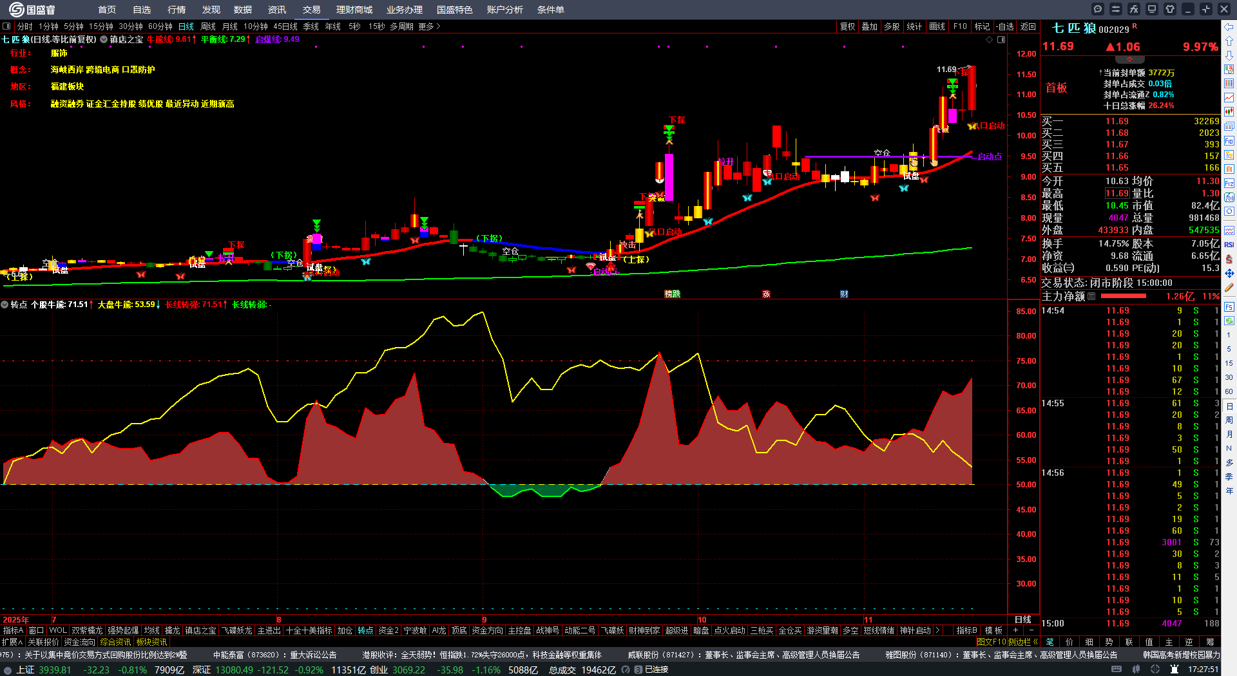1237x676 pixels.
Task: Toggle the diamond marker at chart top right
Action: (990, 39)
